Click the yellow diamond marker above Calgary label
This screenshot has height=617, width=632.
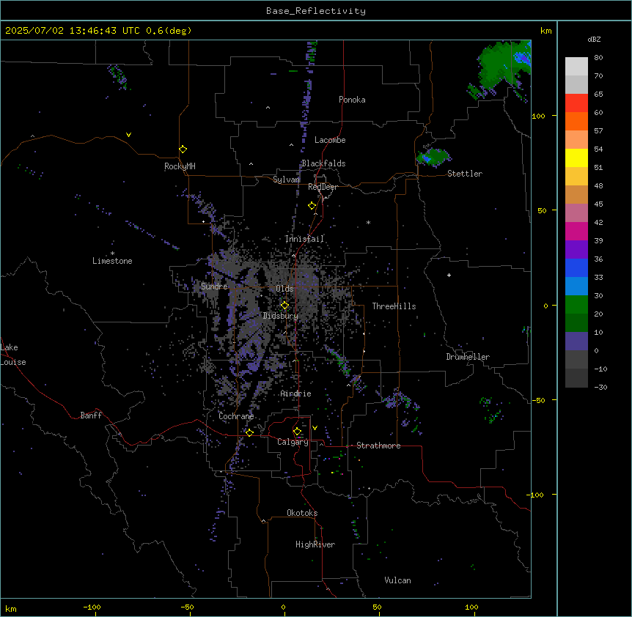coord(297,432)
